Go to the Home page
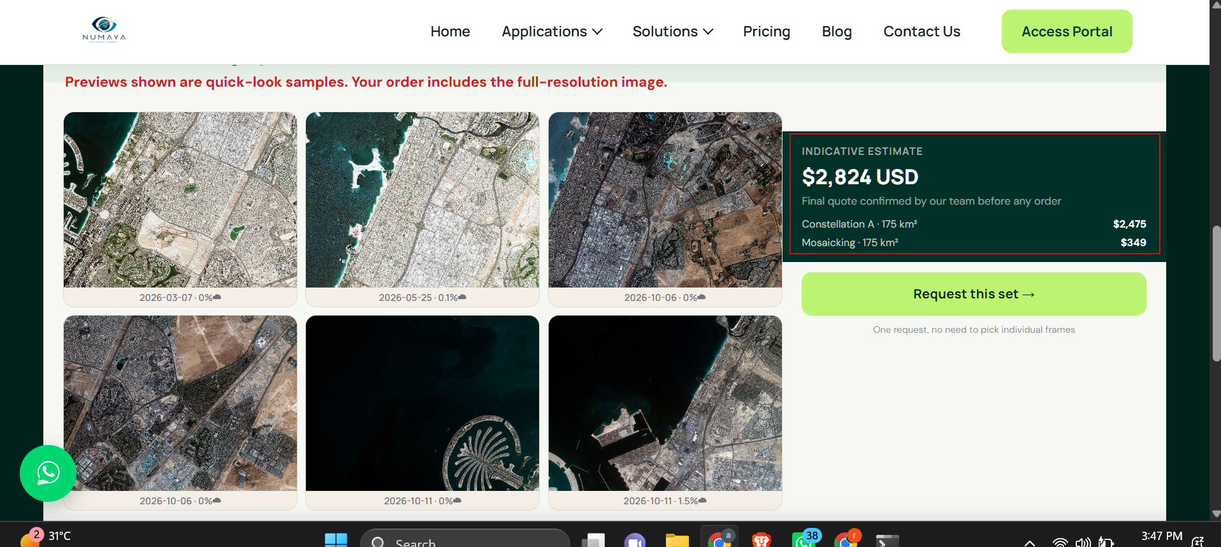 [450, 31]
